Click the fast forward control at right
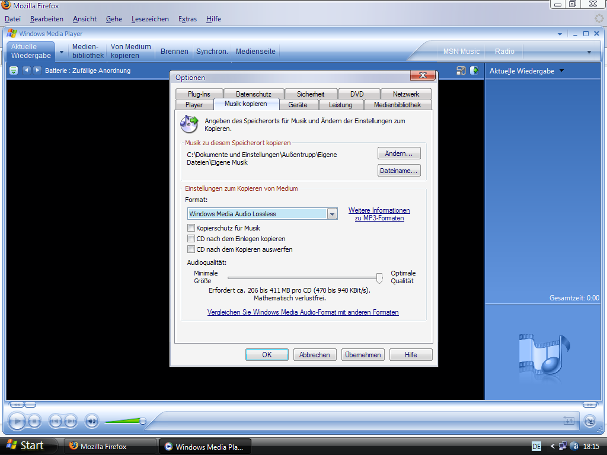This screenshot has height=455, width=607. [590, 405]
